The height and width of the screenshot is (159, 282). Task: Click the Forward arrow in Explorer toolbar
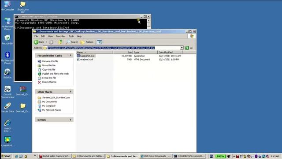click(x=51, y=42)
